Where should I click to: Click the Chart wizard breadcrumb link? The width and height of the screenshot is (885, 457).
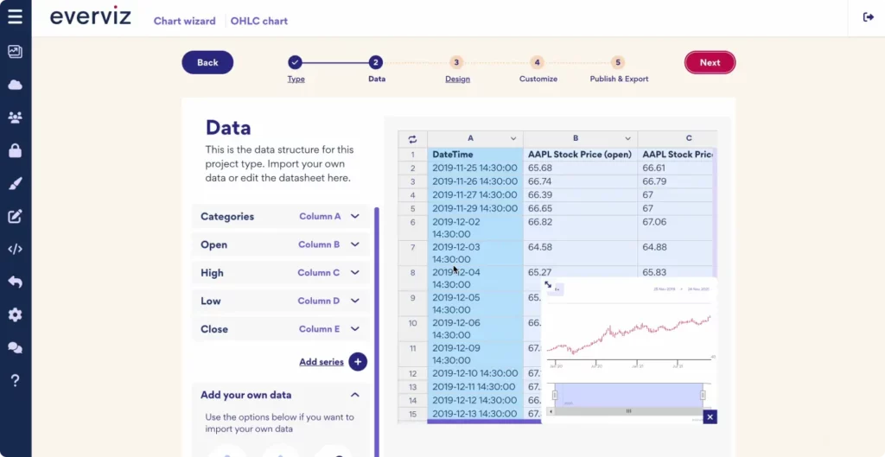point(185,21)
